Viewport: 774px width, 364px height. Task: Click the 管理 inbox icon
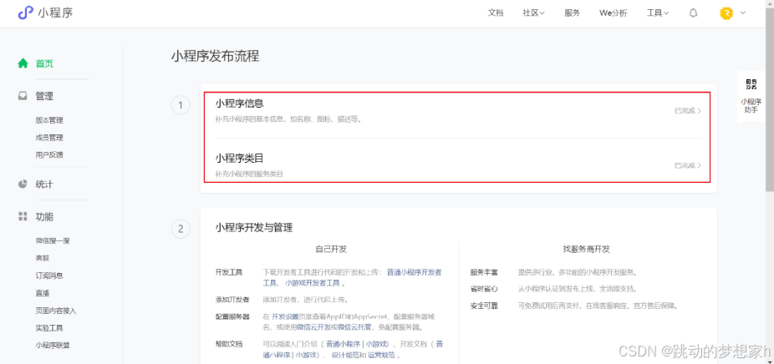(x=23, y=96)
